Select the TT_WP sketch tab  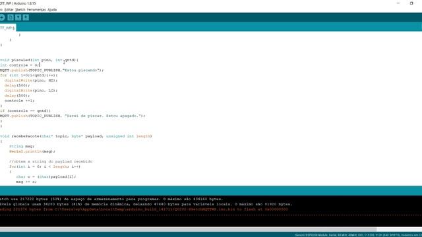coord(7,28)
